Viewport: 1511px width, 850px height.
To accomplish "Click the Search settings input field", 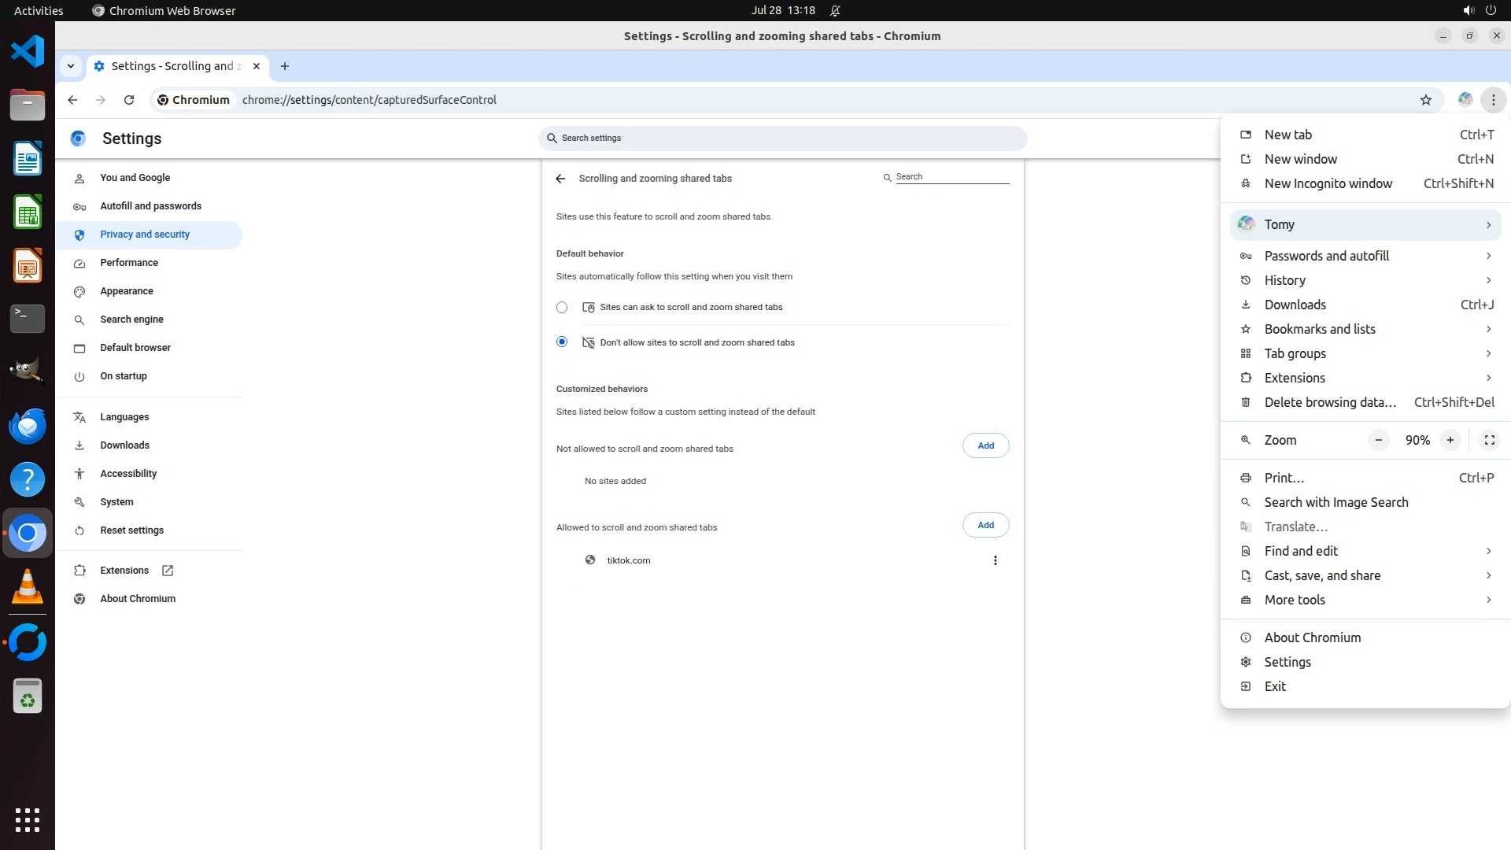I will (783, 139).
